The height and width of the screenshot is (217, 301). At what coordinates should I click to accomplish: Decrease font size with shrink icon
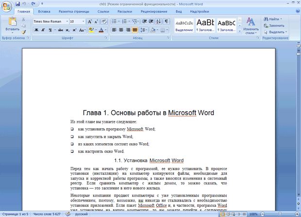click(x=96, y=21)
